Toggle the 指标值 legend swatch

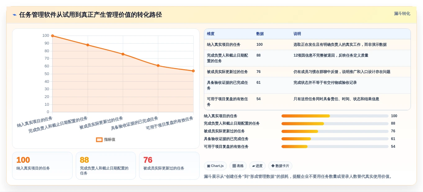pyautogui.click(x=99, y=140)
